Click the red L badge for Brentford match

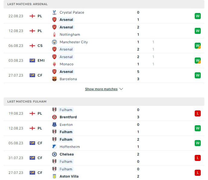pyautogui.click(x=198, y=113)
